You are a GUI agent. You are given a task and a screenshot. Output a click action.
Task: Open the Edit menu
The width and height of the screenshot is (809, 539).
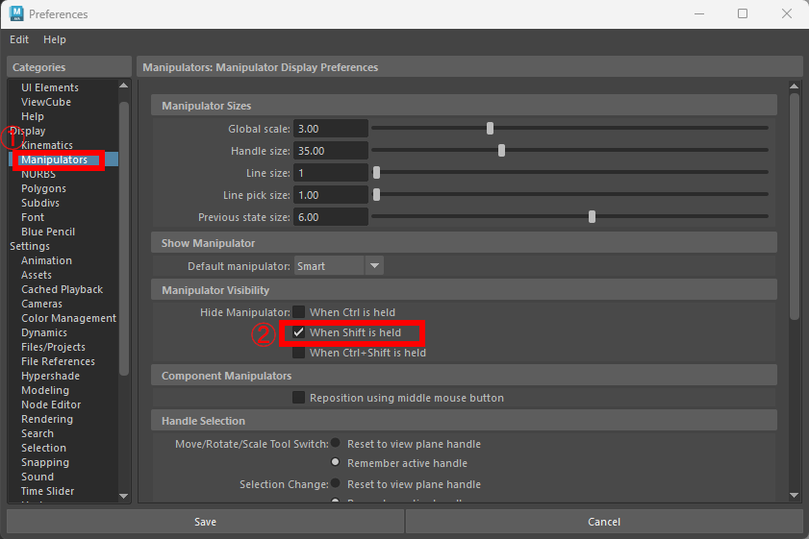point(19,39)
